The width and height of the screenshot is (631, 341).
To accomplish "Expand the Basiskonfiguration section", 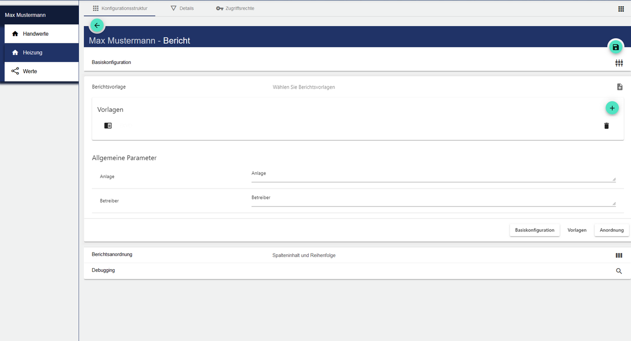I will pyautogui.click(x=304, y=63).
